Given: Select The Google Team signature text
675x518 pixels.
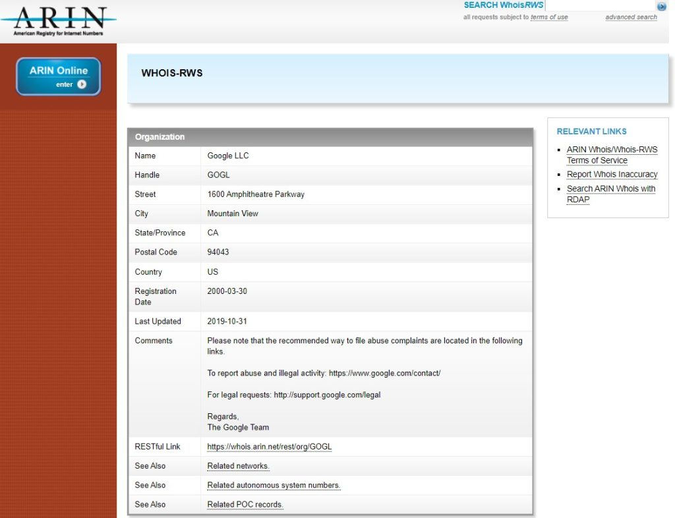Looking at the screenshot, I should 238,427.
